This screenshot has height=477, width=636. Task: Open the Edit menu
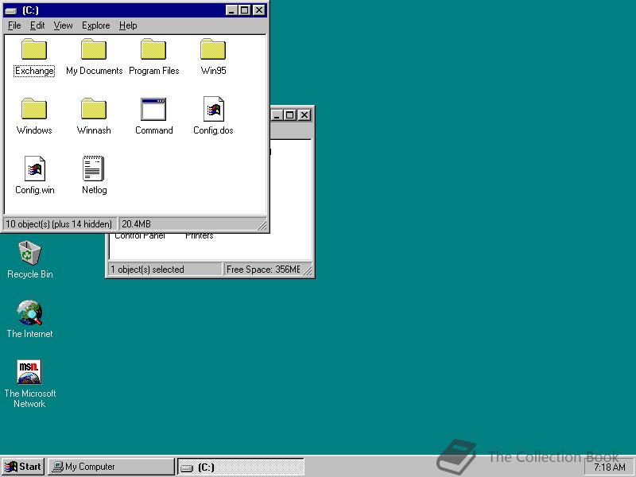point(37,25)
